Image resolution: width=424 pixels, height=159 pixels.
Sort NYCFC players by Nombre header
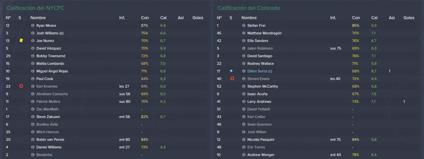(x=38, y=18)
